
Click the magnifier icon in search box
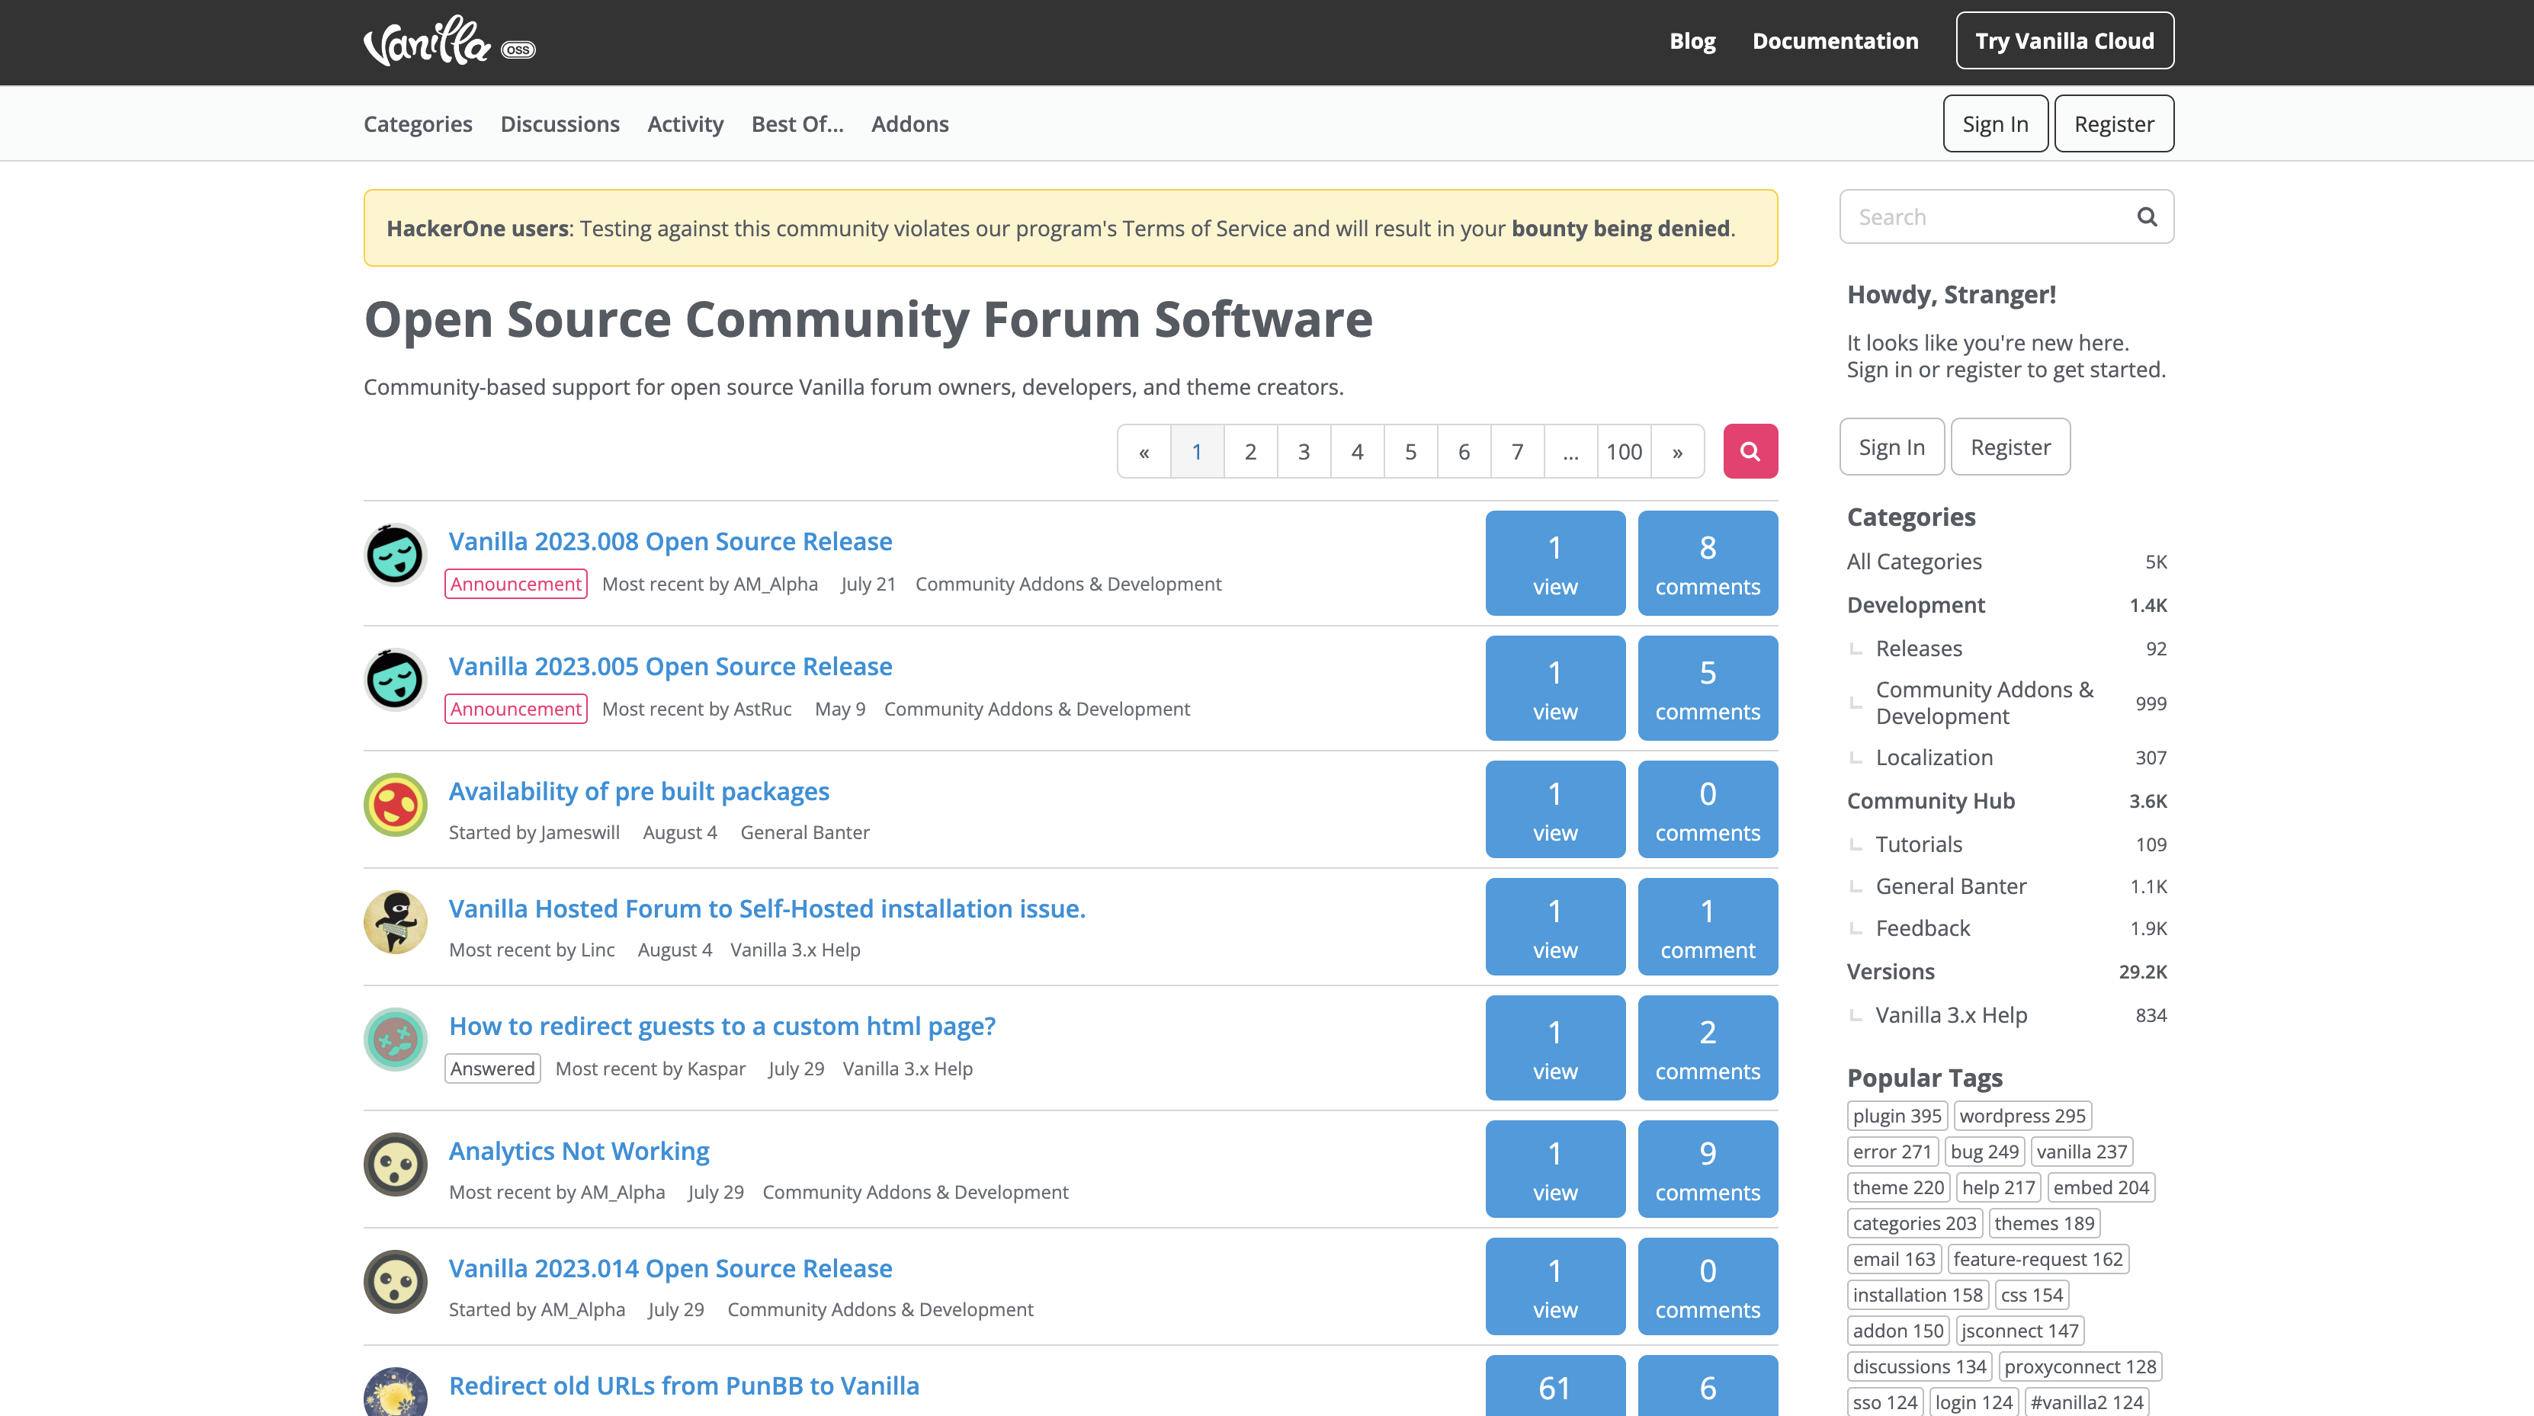pos(2147,216)
